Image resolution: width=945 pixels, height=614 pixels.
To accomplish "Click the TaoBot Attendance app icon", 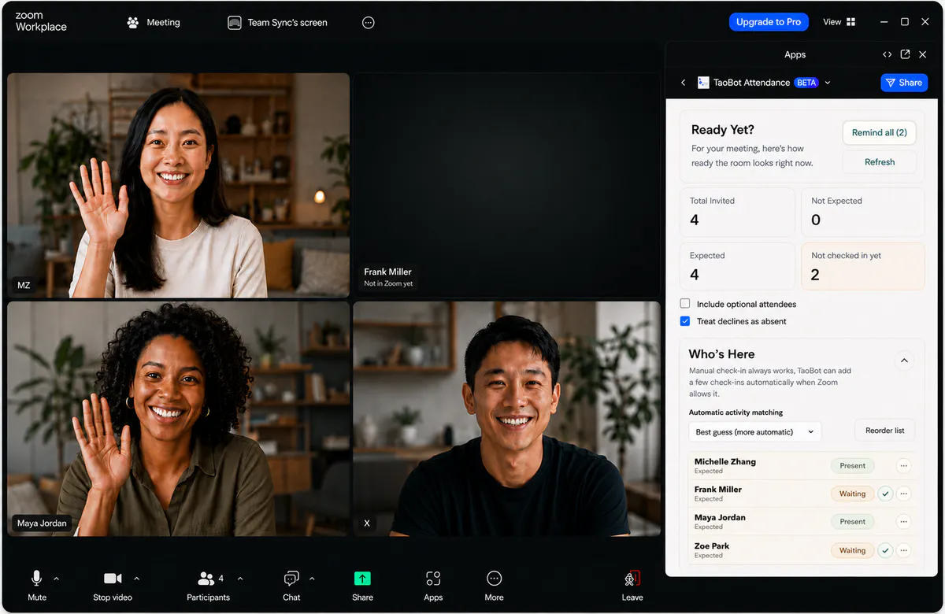I will (x=703, y=83).
